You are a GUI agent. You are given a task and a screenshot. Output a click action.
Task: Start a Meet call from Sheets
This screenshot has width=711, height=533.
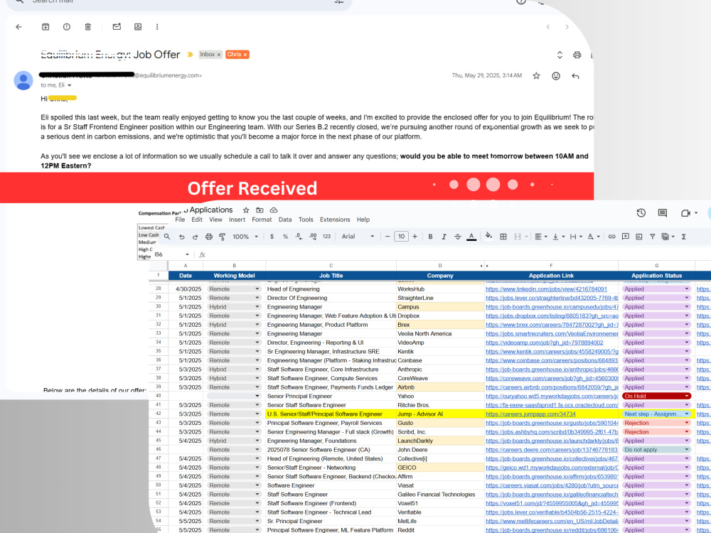tap(685, 213)
